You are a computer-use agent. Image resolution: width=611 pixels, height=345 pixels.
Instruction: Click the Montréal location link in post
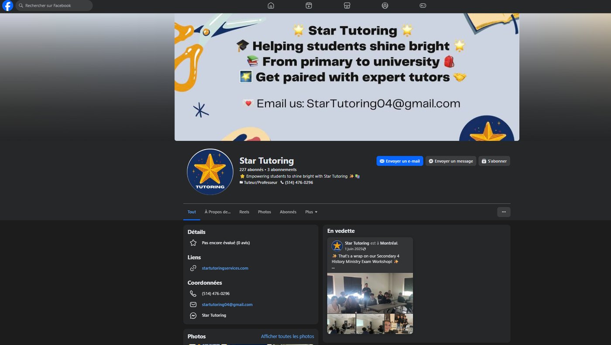click(389, 243)
